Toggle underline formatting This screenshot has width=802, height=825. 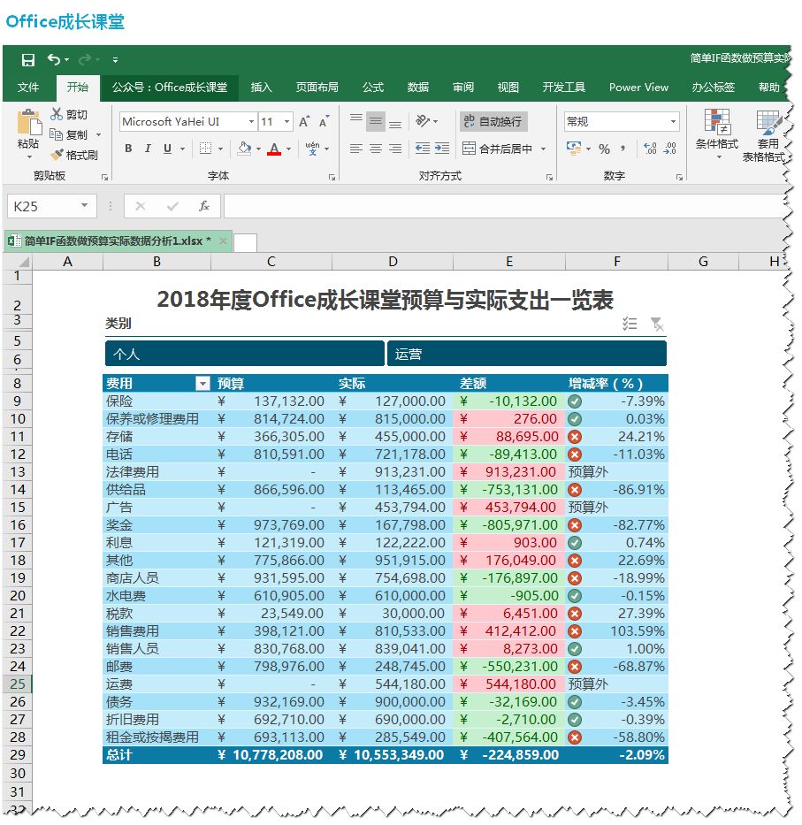(x=167, y=149)
